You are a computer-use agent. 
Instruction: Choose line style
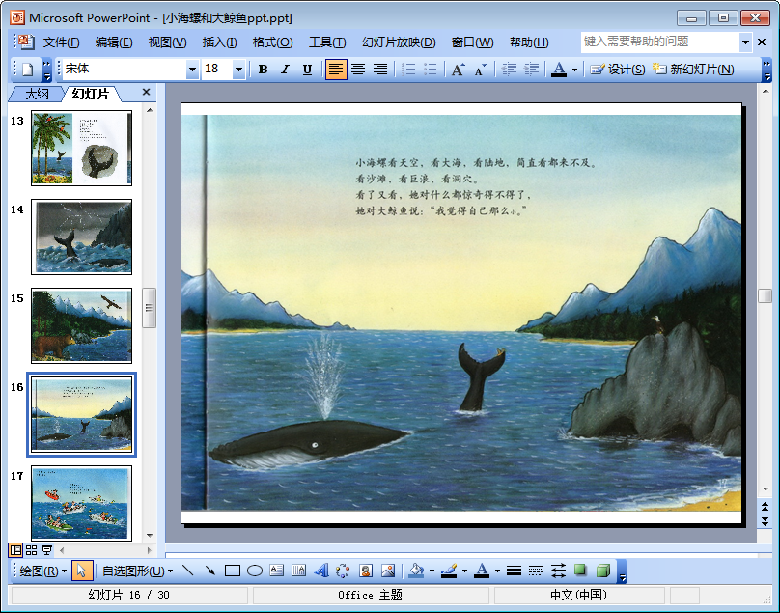(x=514, y=571)
